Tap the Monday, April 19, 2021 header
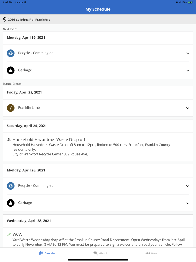Screen dimensions: 196x262 [26, 38]
